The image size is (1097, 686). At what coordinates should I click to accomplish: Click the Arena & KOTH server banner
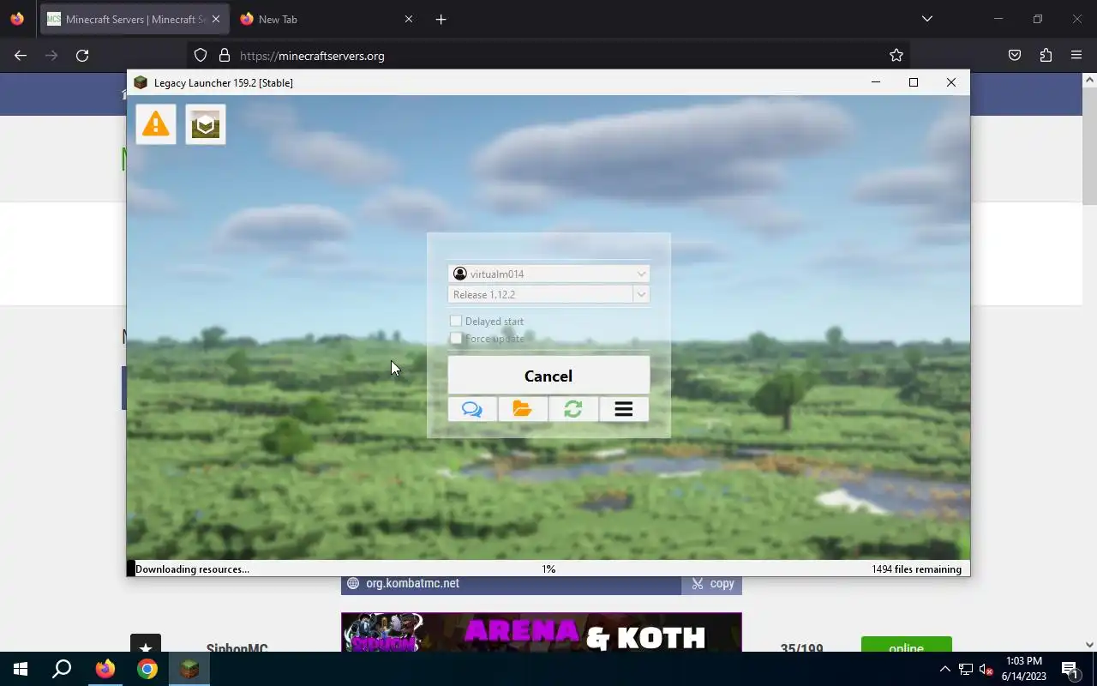click(x=542, y=632)
